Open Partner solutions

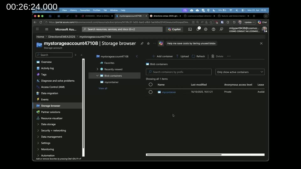point(50,112)
